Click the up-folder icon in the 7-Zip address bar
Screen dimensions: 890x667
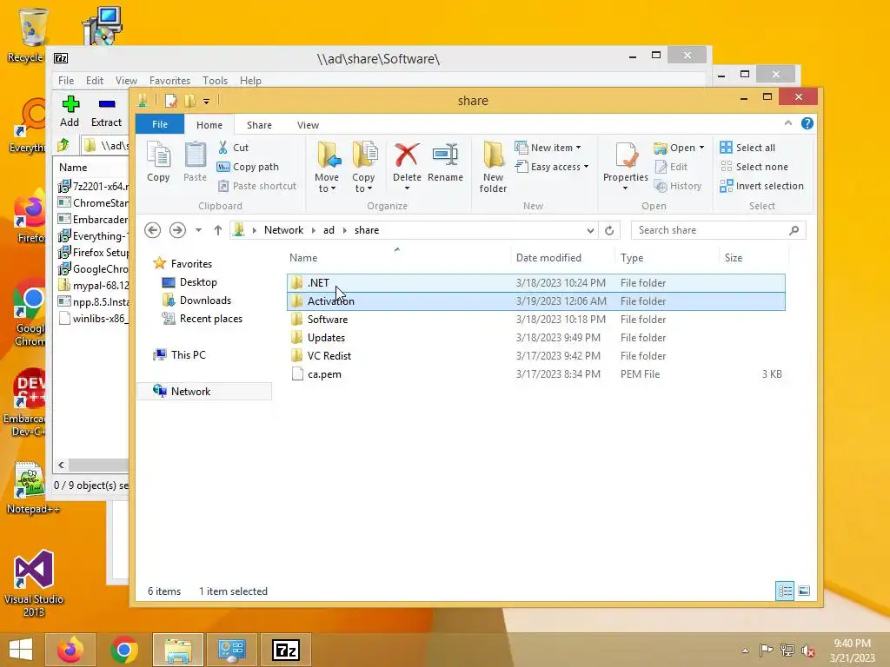[63, 145]
